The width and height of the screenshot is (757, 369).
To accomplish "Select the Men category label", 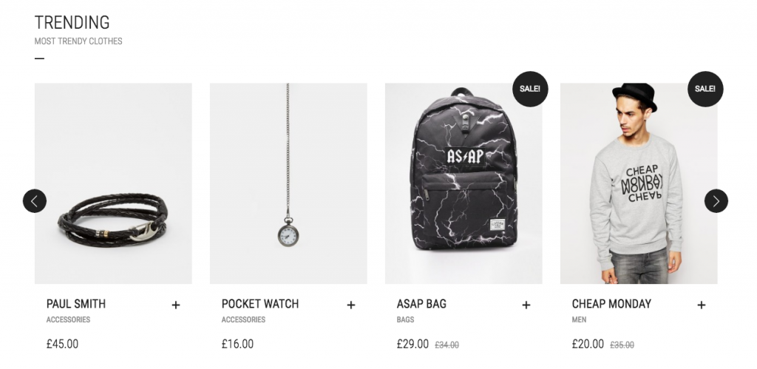I will click(579, 320).
